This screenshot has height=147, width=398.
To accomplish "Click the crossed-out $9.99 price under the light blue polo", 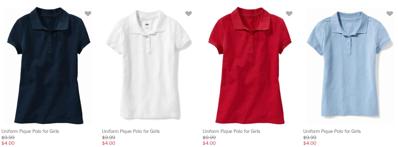I will click(x=310, y=138).
